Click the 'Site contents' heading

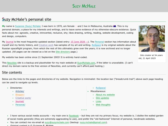(12, 72)
